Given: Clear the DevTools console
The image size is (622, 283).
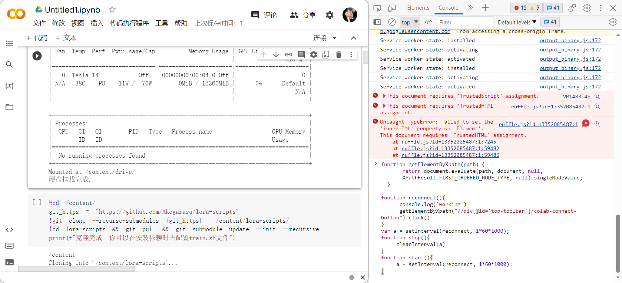Looking at the screenshot, I should [392, 22].
